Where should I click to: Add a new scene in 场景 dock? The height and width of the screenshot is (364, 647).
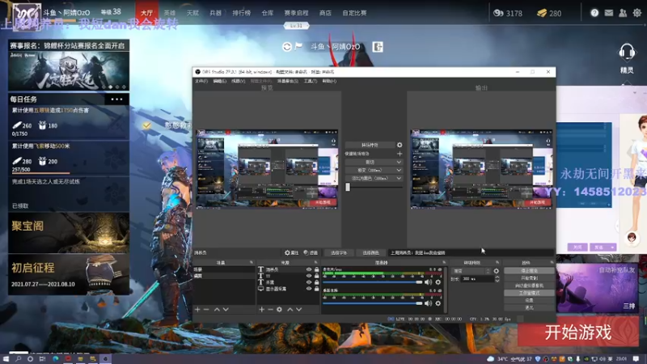[x=197, y=309]
